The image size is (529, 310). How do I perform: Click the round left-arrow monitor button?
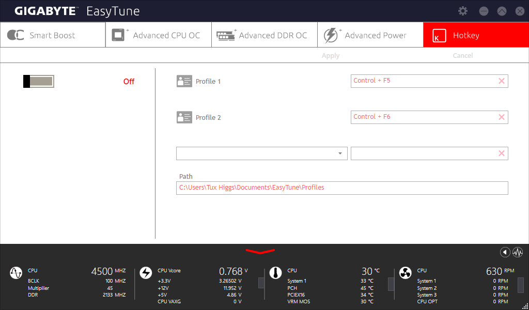(505, 252)
